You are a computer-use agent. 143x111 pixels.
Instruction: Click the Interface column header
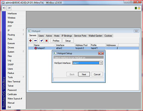tap(65, 45)
